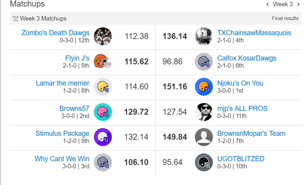Click the orange helmet icon for Njoku's On You
304x185 pixels.
tap(204, 87)
